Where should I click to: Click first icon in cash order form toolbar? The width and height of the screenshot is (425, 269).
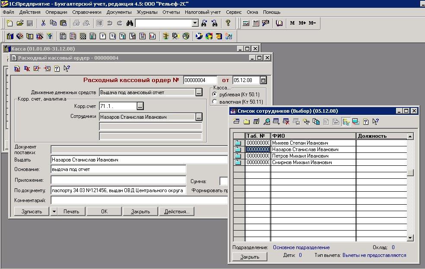pos(17,69)
